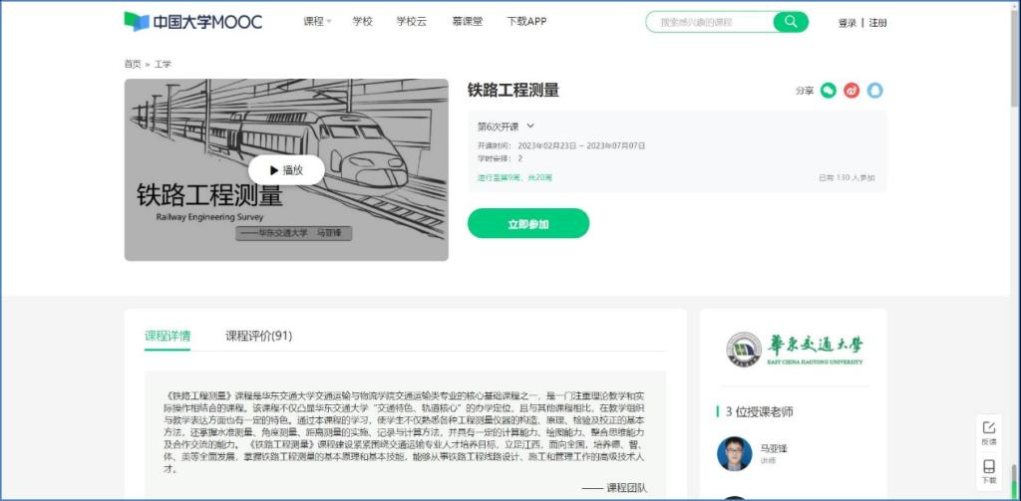Share the course via QQ icon
This screenshot has height=501, width=1021.
click(875, 91)
